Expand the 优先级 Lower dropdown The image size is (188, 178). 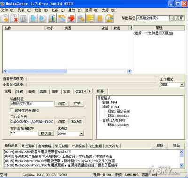pos(81,133)
